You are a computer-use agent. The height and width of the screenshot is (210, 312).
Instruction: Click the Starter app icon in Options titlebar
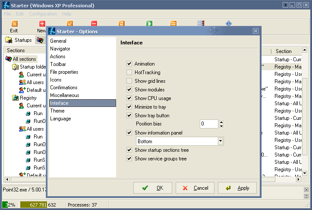pos(52,31)
